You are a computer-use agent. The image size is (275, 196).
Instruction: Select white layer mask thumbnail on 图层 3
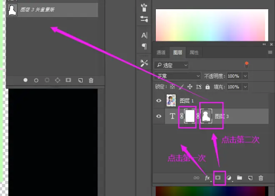190,116
